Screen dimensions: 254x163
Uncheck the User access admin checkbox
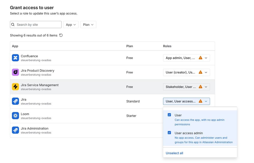169,133
